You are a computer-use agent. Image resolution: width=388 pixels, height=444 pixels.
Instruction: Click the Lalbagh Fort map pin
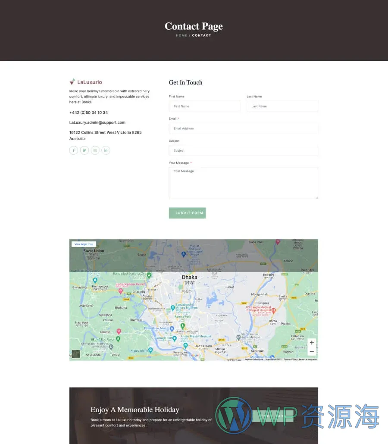(175, 338)
